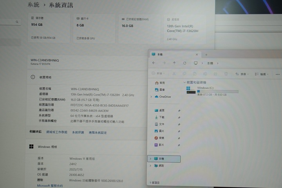This screenshot has width=282, height=188.
Task: Open 圖庫 (Gallery) in sidebar
Action: [160, 90]
